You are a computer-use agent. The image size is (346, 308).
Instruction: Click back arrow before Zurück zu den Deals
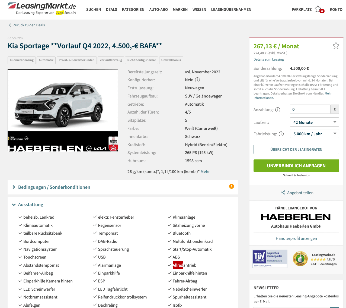(10, 25)
